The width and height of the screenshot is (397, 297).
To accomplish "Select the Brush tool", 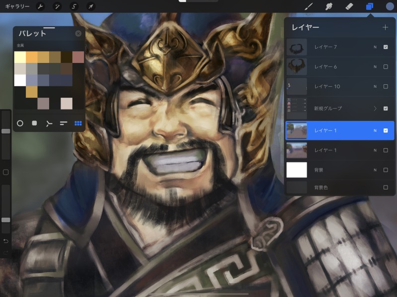I will 308,6.
